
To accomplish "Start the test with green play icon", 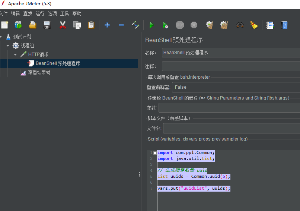I will (x=151, y=25).
